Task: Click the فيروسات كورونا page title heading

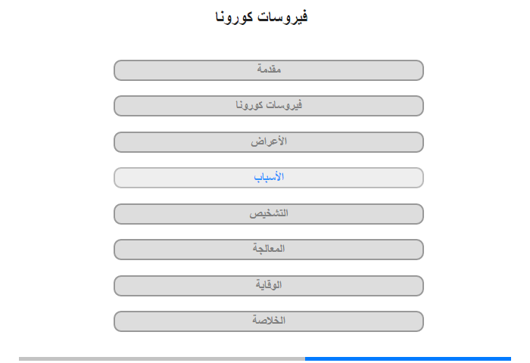Action: pos(261,17)
